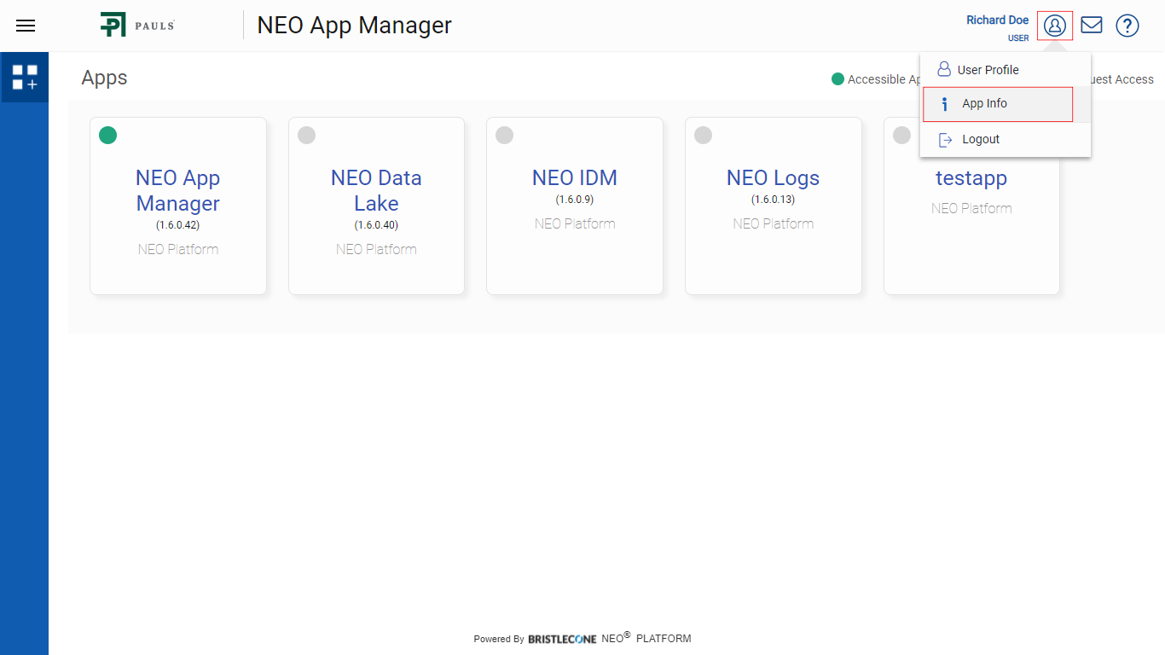Click grey status dot on NEO IDM
This screenshot has height=655, width=1165.
coord(504,135)
